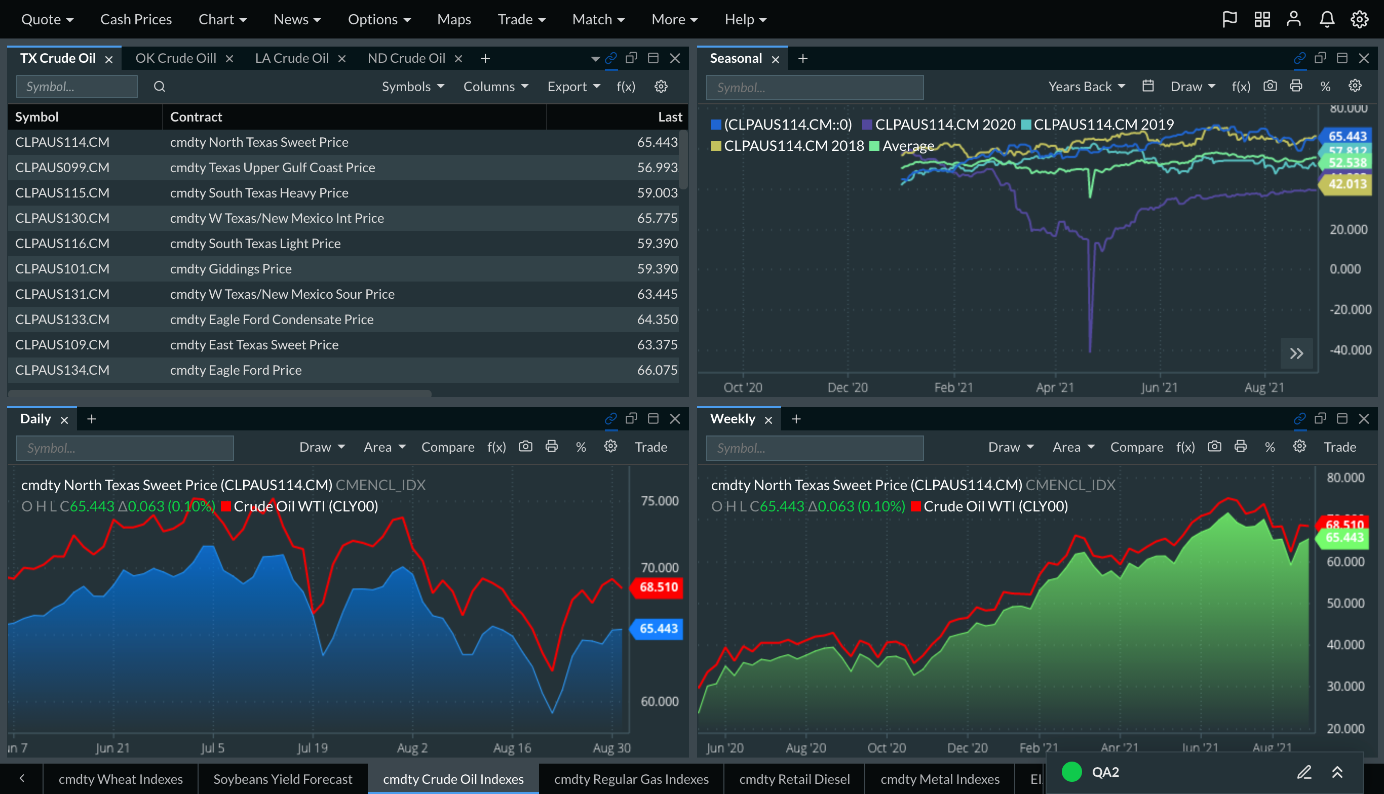Click the Trade button on Daily chart
The width and height of the screenshot is (1384, 794).
click(x=651, y=447)
